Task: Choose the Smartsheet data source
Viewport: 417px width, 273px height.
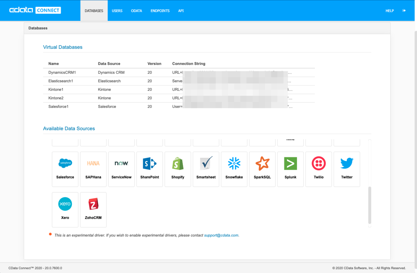Action: click(206, 169)
